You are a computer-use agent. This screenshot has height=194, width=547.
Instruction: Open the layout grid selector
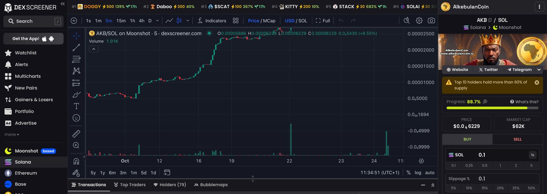(x=236, y=21)
